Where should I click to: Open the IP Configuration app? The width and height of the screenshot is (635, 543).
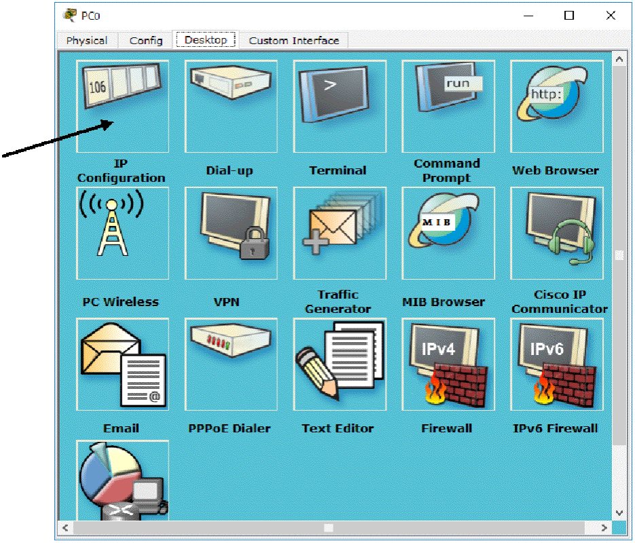click(122, 106)
